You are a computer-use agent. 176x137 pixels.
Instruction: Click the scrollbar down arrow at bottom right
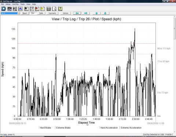click(x=175, y=132)
